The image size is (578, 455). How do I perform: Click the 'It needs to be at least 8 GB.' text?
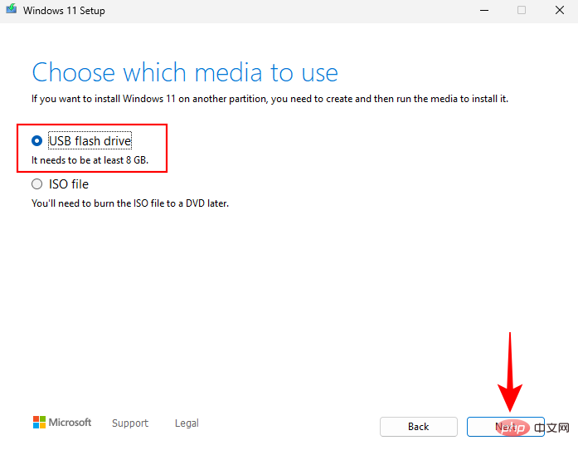click(90, 160)
